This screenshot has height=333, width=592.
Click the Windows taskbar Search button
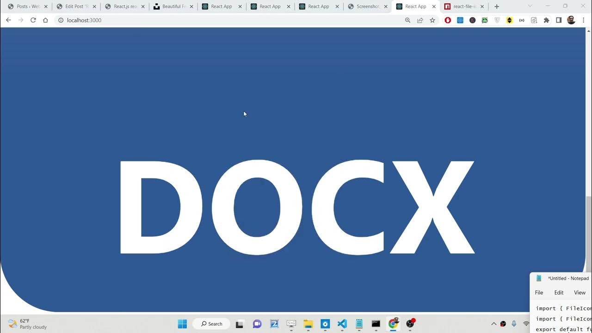click(x=211, y=324)
